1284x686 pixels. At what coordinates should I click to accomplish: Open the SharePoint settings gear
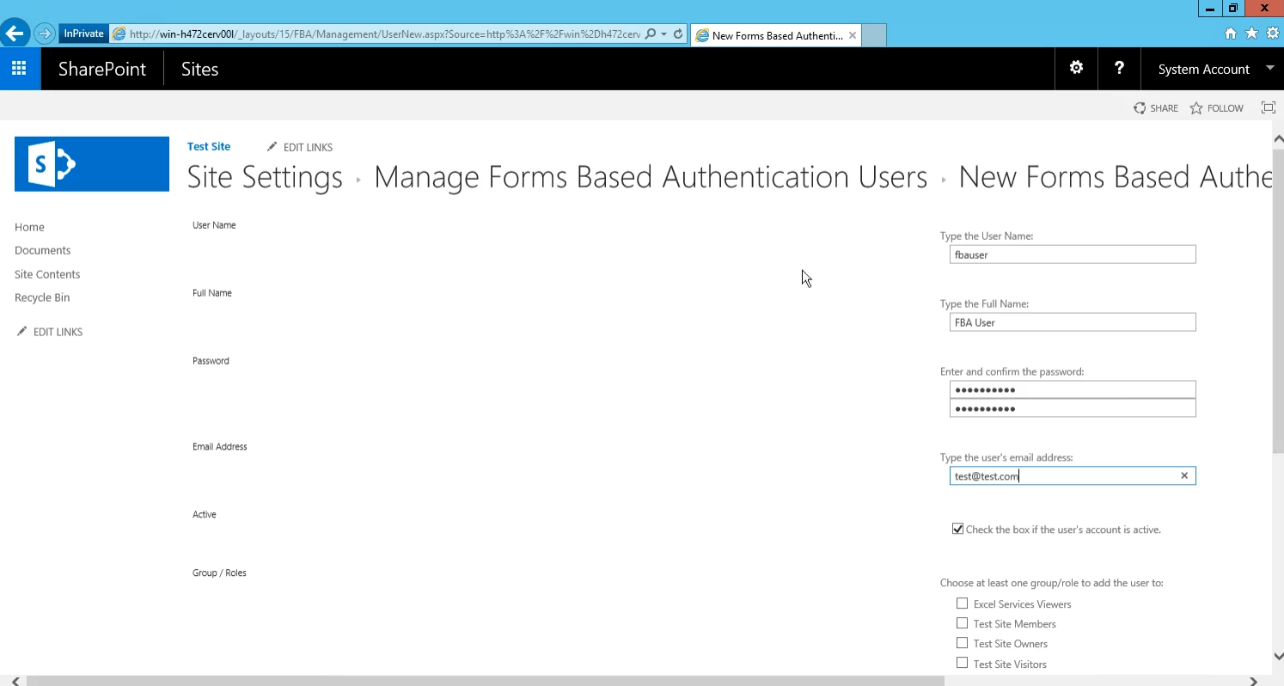tap(1075, 68)
